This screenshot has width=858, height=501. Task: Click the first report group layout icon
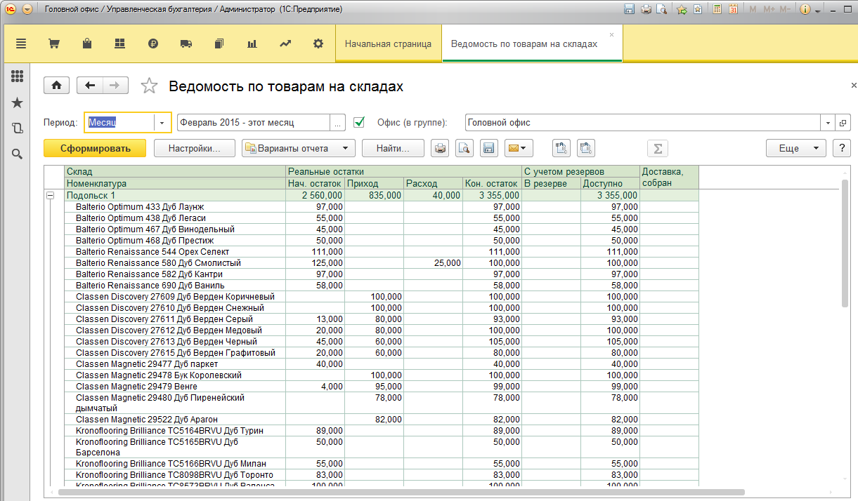[561, 148]
